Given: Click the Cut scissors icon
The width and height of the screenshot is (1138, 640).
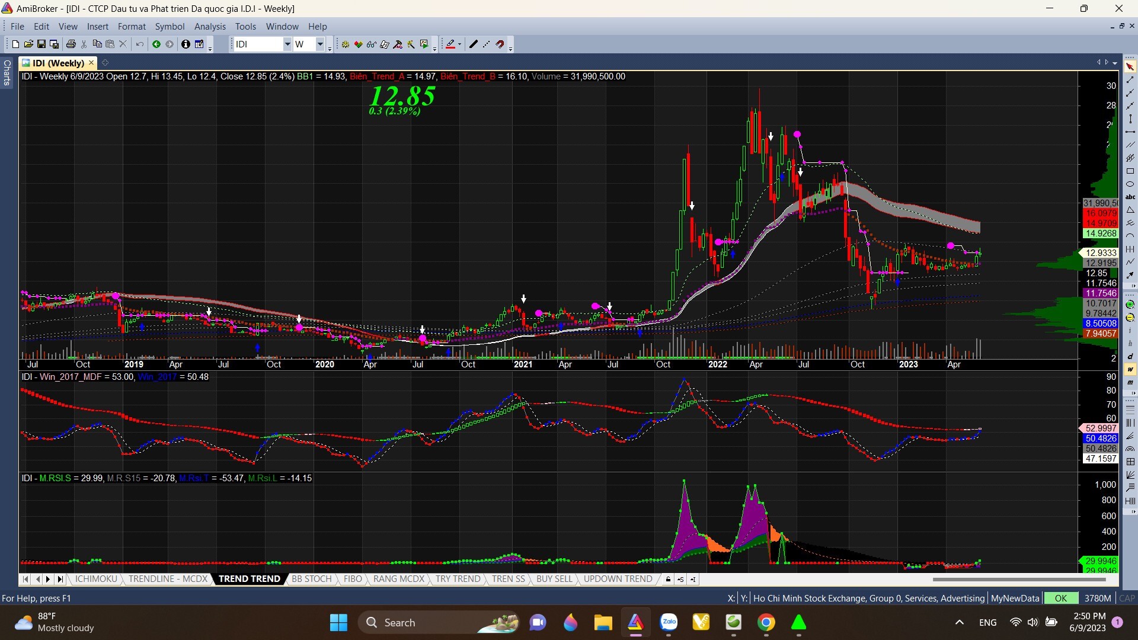Looking at the screenshot, I should pyautogui.click(x=84, y=44).
